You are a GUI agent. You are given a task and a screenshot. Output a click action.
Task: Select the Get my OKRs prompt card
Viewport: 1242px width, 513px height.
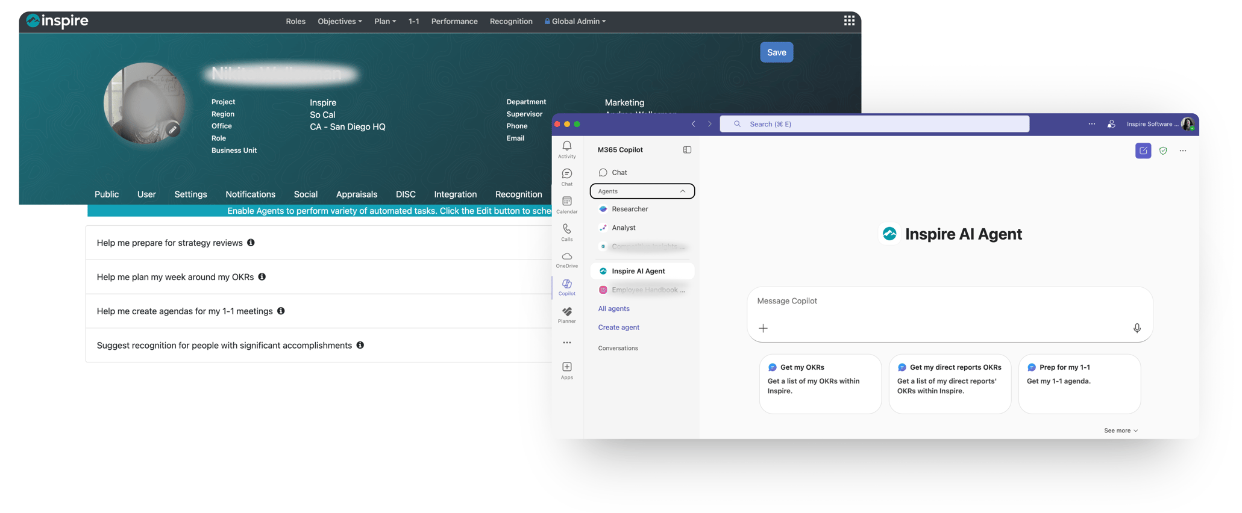(820, 384)
